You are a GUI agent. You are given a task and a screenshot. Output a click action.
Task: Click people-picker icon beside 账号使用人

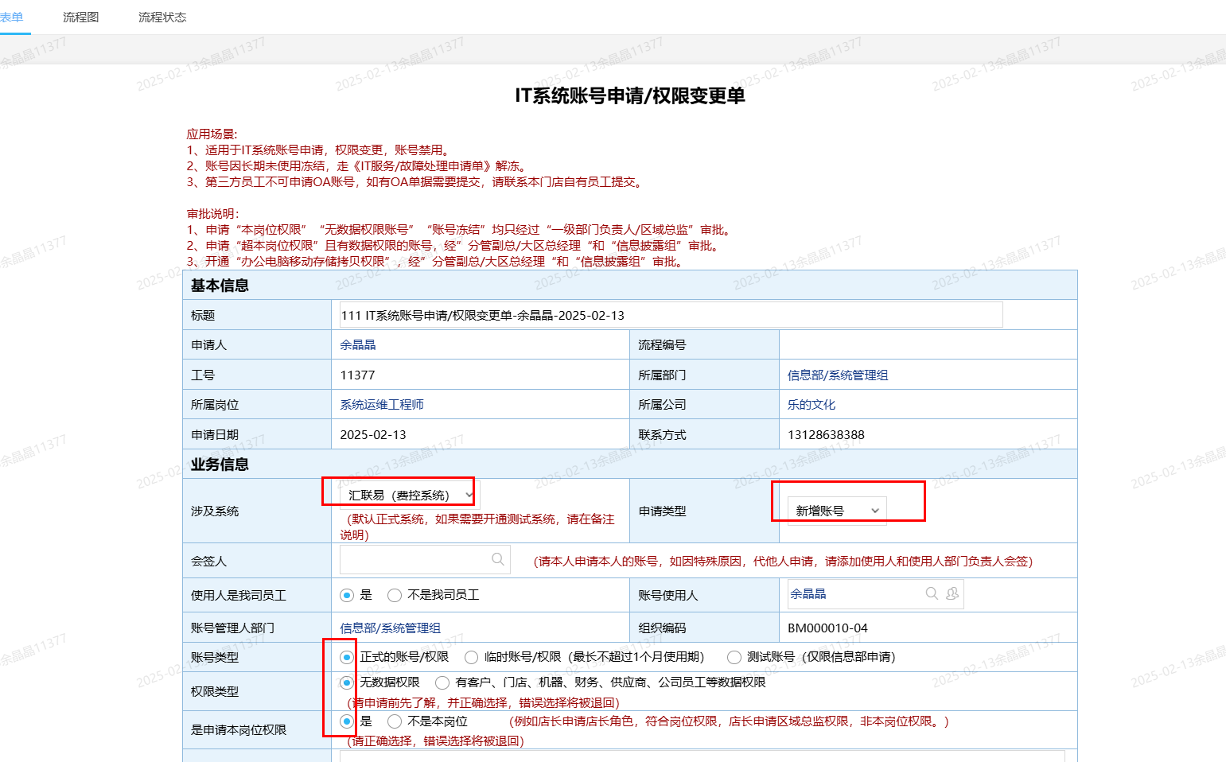click(952, 593)
